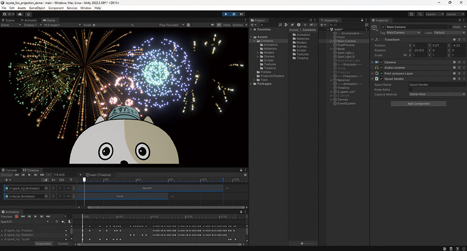The image size is (467, 251).
Task: Click the Timeline play button
Action: tap(29, 175)
